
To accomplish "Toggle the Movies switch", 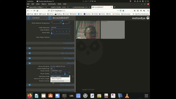I will [x=29, y=63].
